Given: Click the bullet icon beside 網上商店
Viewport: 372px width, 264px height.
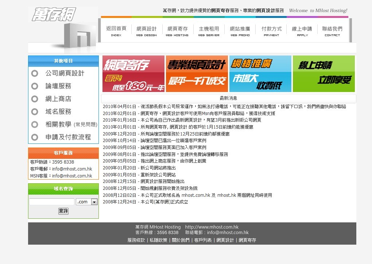Looking at the screenshot, I should (35, 99).
